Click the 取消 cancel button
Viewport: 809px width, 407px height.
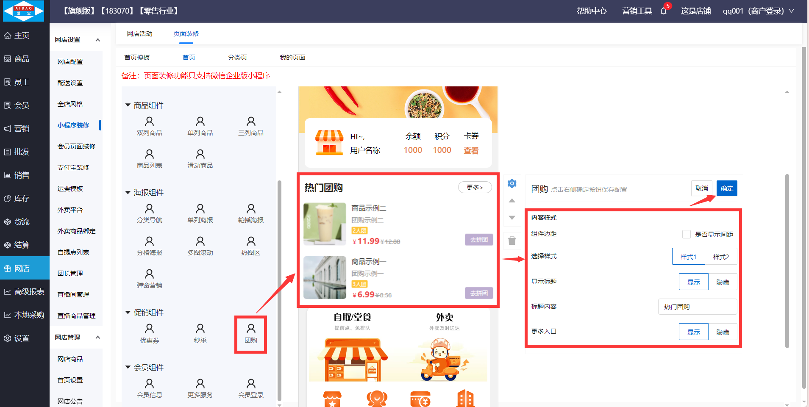[701, 188]
